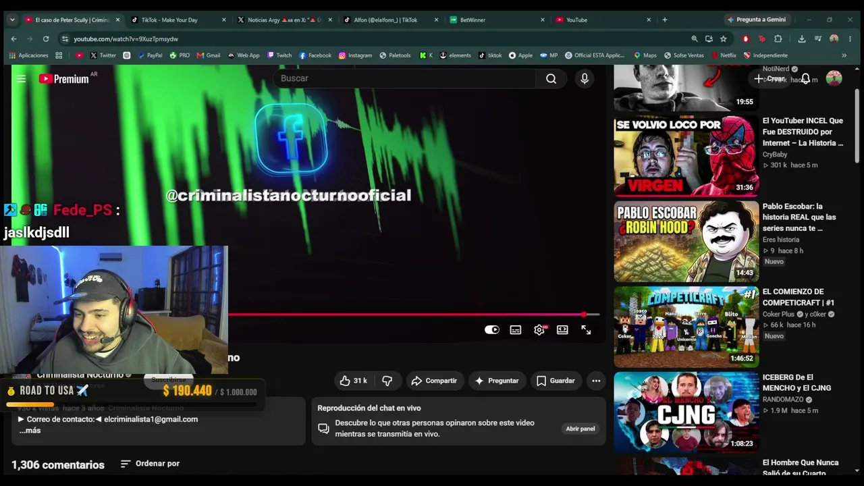Switch to the BetWinner tab

[496, 20]
